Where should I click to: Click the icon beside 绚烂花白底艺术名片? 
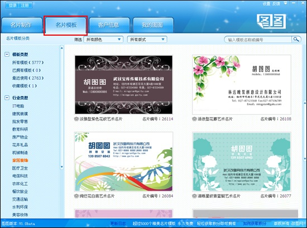click(76, 196)
